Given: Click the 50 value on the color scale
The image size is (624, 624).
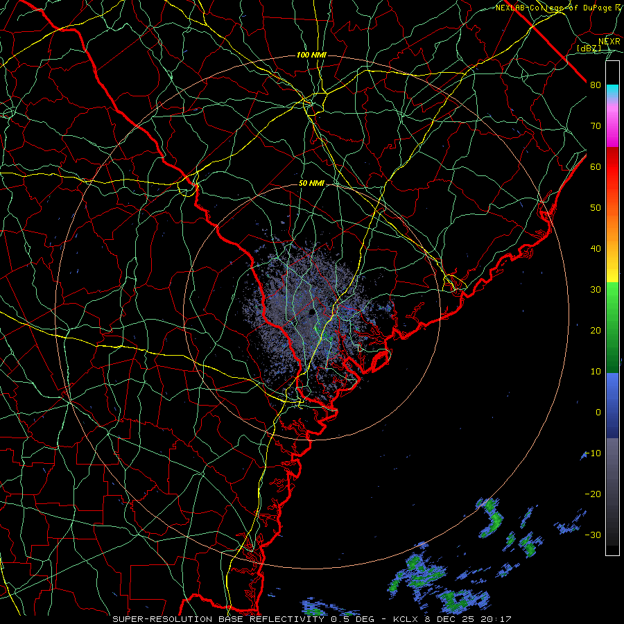Looking at the screenshot, I should click(x=596, y=208).
